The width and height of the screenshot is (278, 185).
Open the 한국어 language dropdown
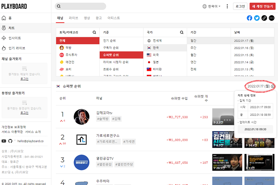[211, 6]
